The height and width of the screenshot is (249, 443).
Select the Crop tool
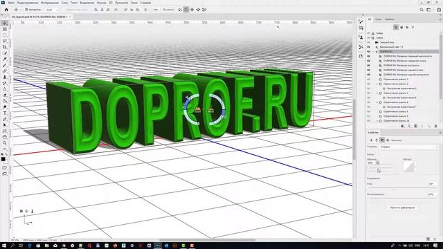coord(5,47)
